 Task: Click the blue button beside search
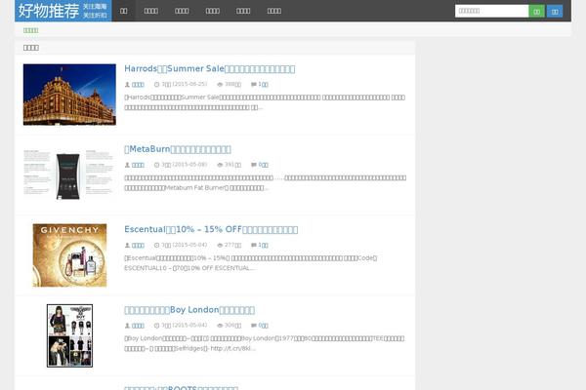(x=555, y=11)
